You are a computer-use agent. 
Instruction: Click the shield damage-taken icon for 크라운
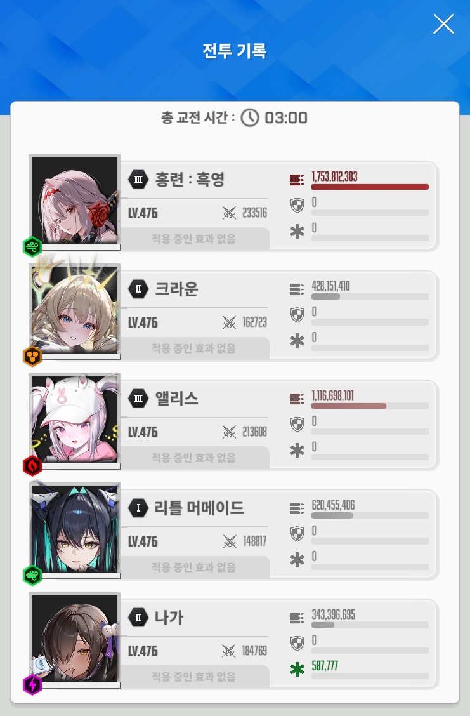[x=297, y=315]
